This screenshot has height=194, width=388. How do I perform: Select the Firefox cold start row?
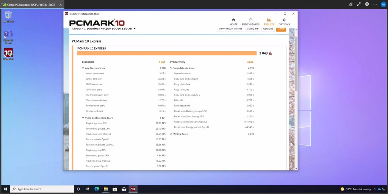point(126,111)
